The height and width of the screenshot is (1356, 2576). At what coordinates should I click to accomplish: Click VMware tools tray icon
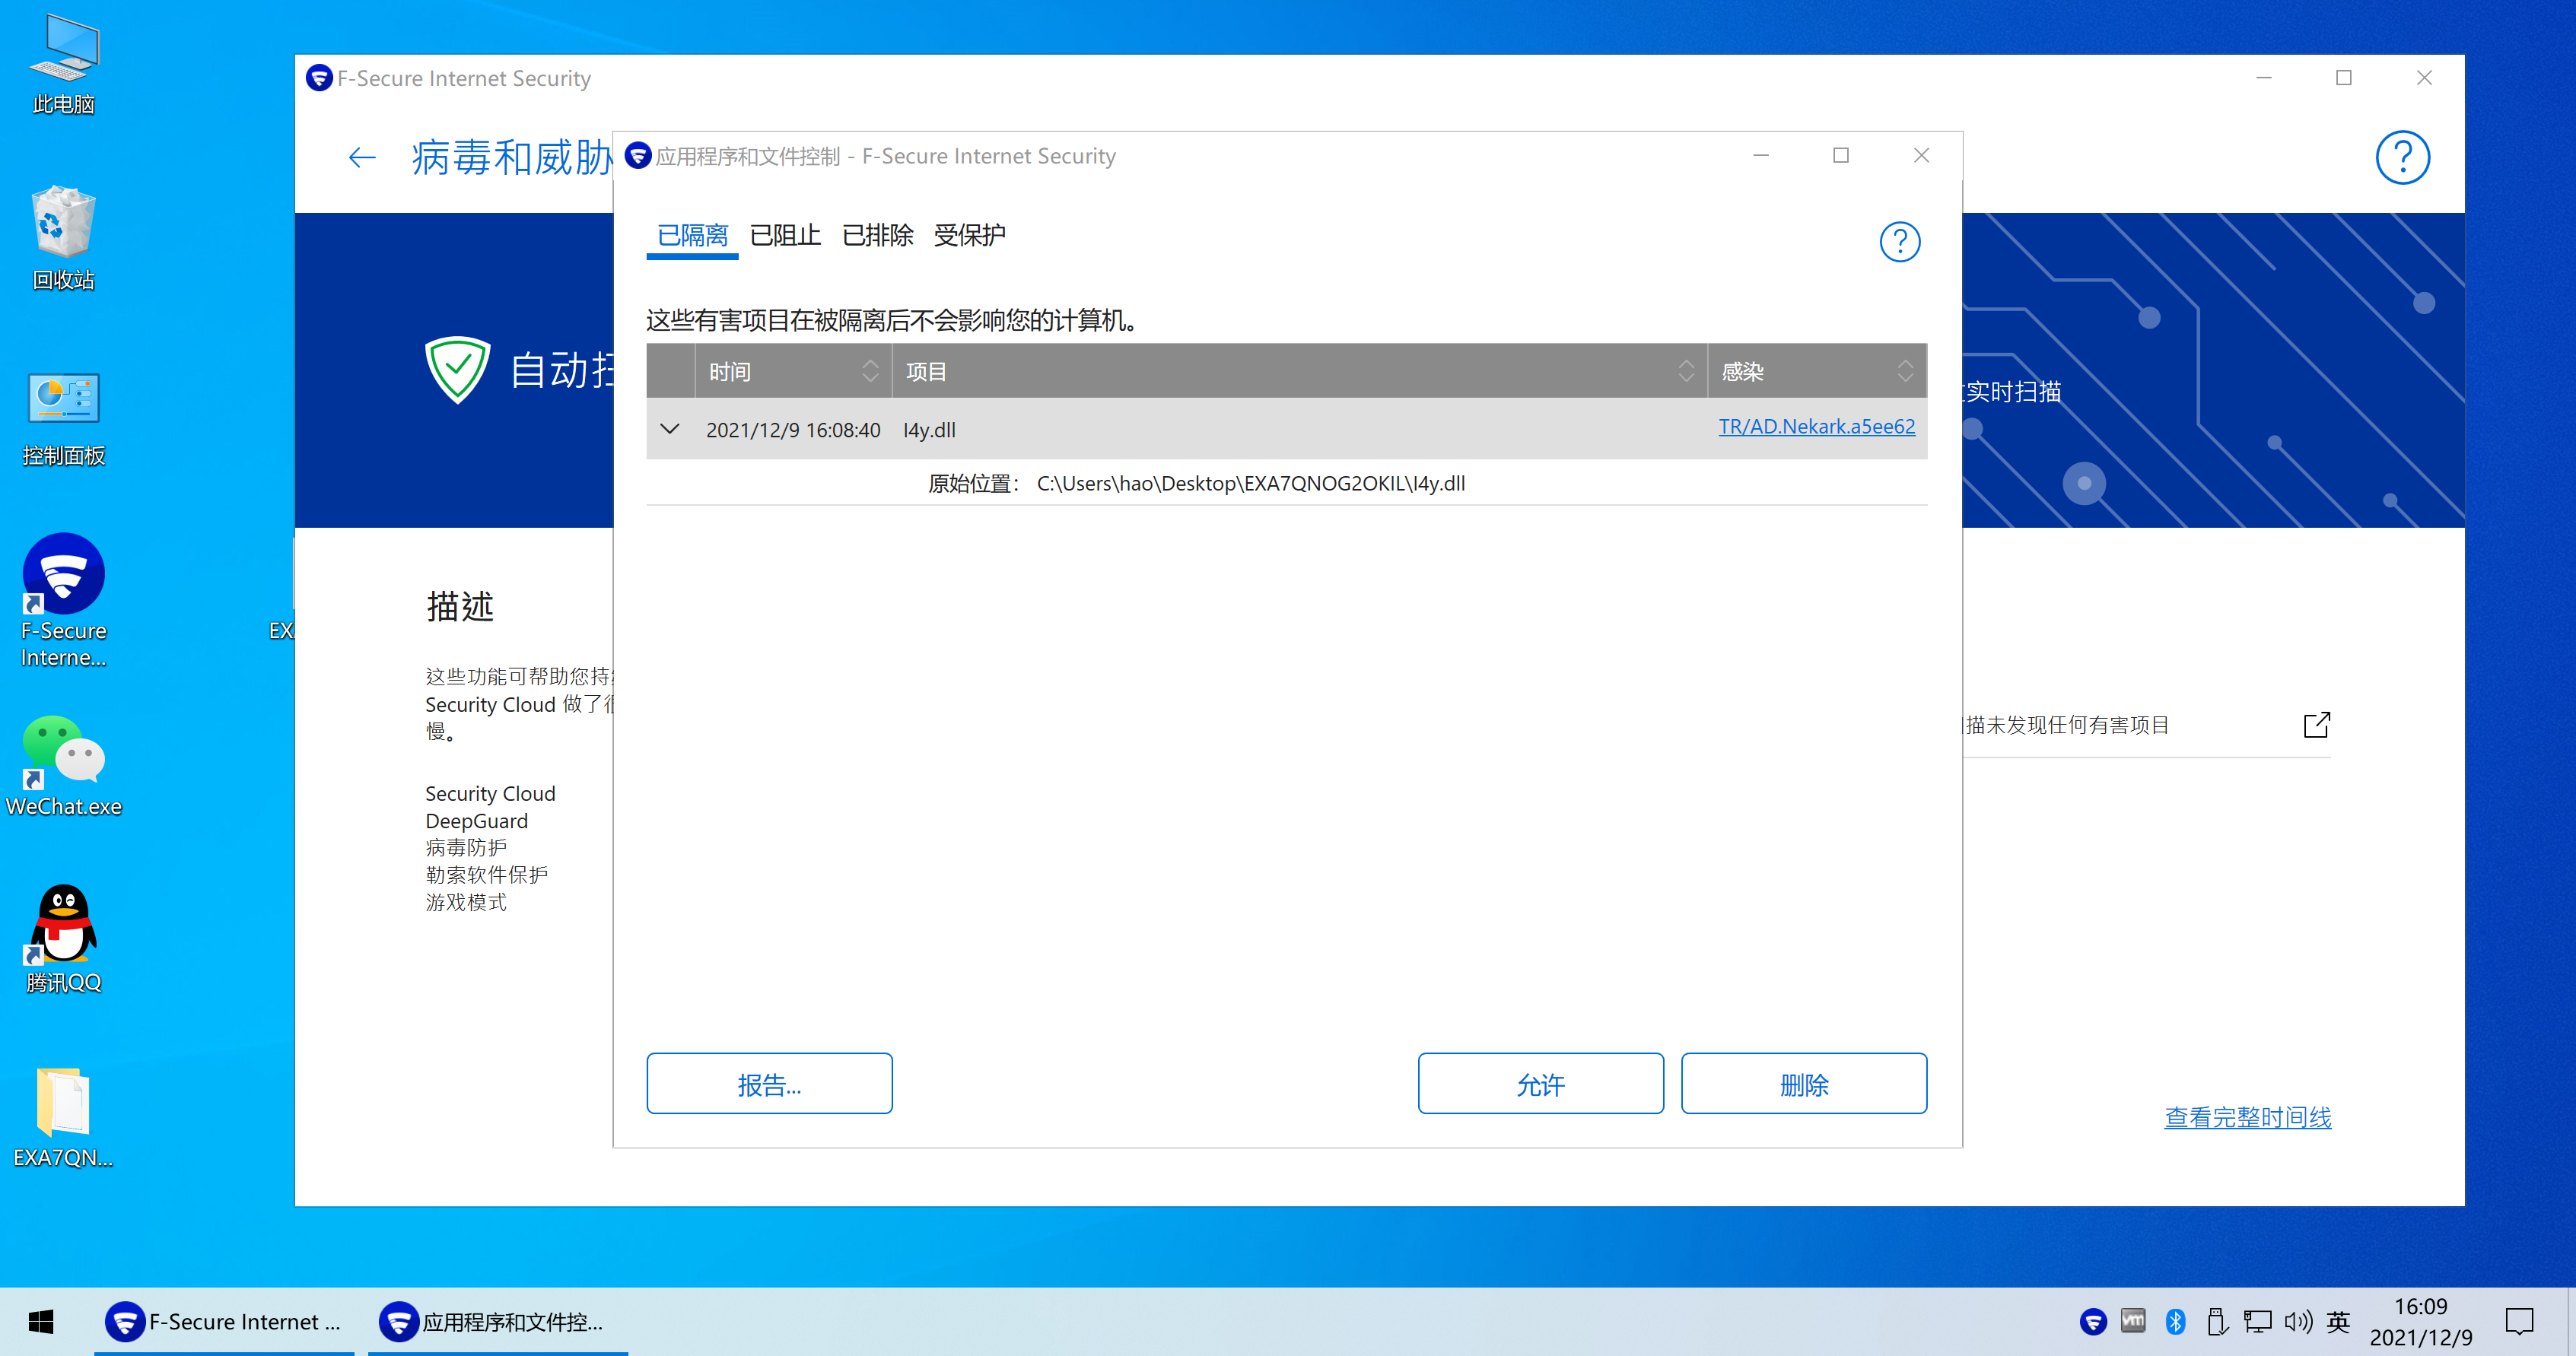[x=2132, y=1322]
